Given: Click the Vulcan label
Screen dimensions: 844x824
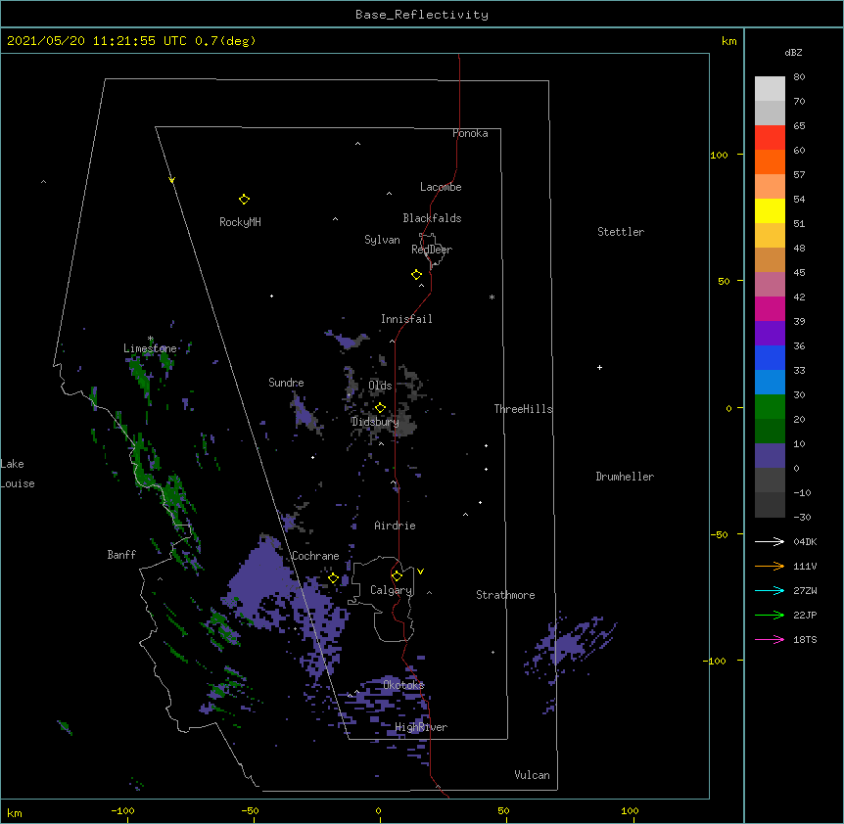Looking at the screenshot, I should pos(532,775).
